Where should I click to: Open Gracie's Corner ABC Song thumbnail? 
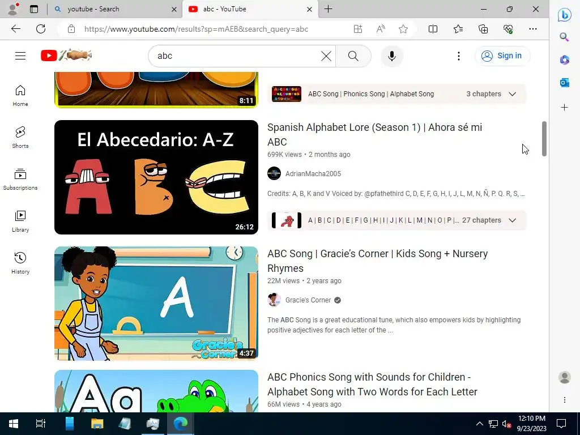[x=156, y=304]
